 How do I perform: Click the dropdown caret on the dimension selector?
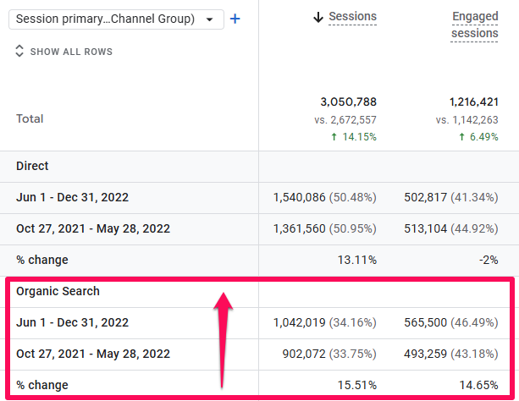209,19
